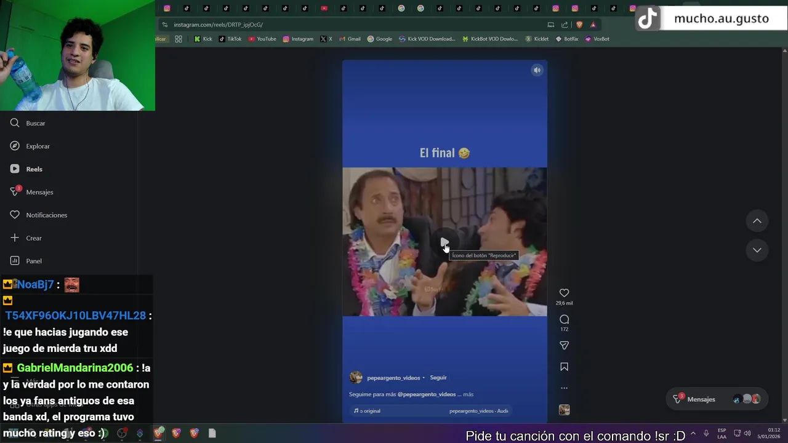Image resolution: width=788 pixels, height=443 pixels.
Task: Go to previous reel with up chevron
Action: click(757, 221)
